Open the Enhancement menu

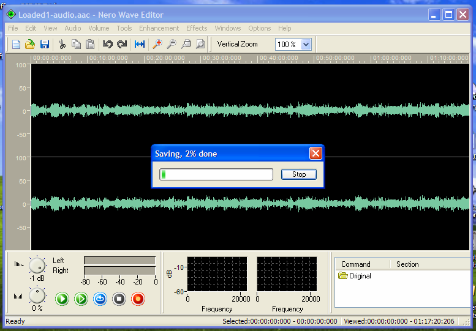[159, 28]
